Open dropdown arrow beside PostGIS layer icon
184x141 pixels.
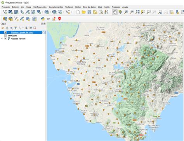pyautogui.click(x=43, y=12)
